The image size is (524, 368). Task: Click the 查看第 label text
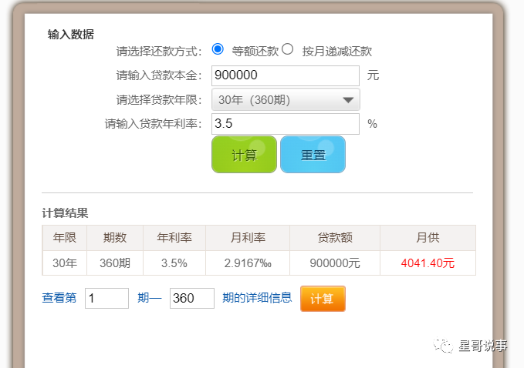pos(59,298)
